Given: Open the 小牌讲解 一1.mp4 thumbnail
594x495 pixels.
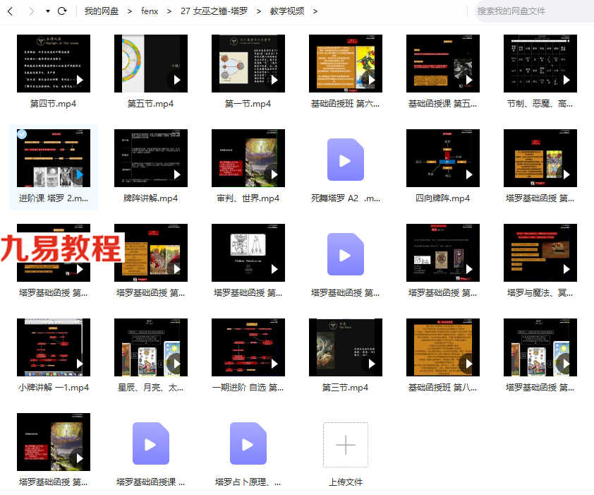Looking at the screenshot, I should (54, 347).
